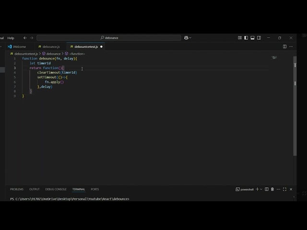Open the OUTPUT panel tab
Viewport: 307px width, 230px height.
(34, 189)
